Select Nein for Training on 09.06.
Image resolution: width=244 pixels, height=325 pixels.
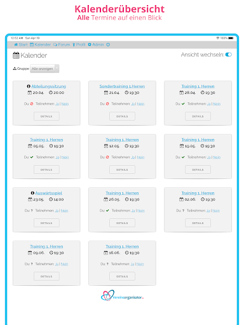click(65, 264)
